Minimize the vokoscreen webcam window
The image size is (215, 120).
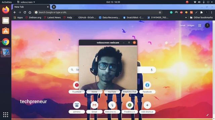[124, 43]
